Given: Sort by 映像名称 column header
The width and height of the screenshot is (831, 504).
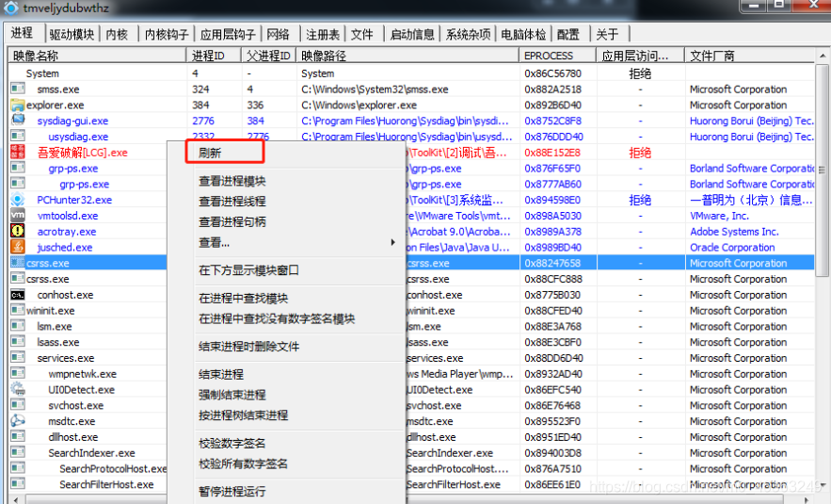Looking at the screenshot, I should (x=97, y=56).
